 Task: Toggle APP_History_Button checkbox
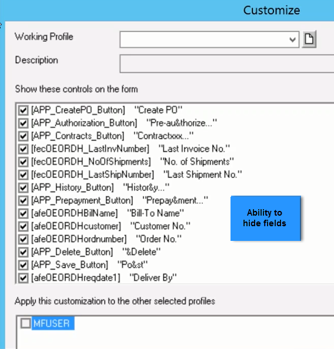pyautogui.click(x=24, y=187)
